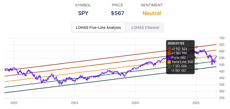Click the 250 y-axis label

(222, 98)
